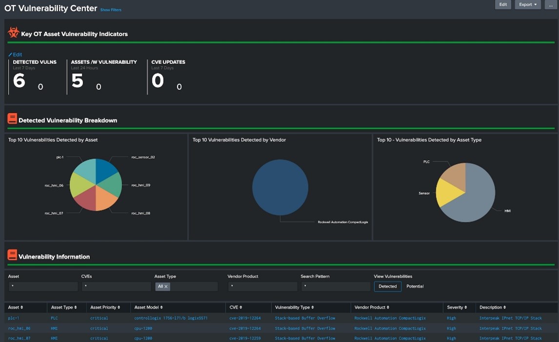Click the pencil Edit icon above Detected Vulns
The width and height of the screenshot is (559, 342).
coord(10,54)
